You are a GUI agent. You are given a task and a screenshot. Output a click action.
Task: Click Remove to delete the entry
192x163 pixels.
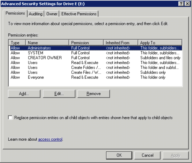93,94
